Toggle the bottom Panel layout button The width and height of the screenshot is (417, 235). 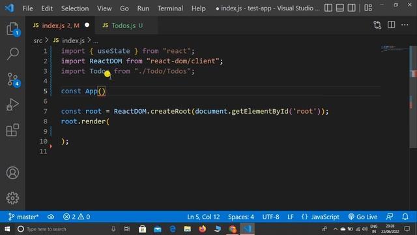340,8
